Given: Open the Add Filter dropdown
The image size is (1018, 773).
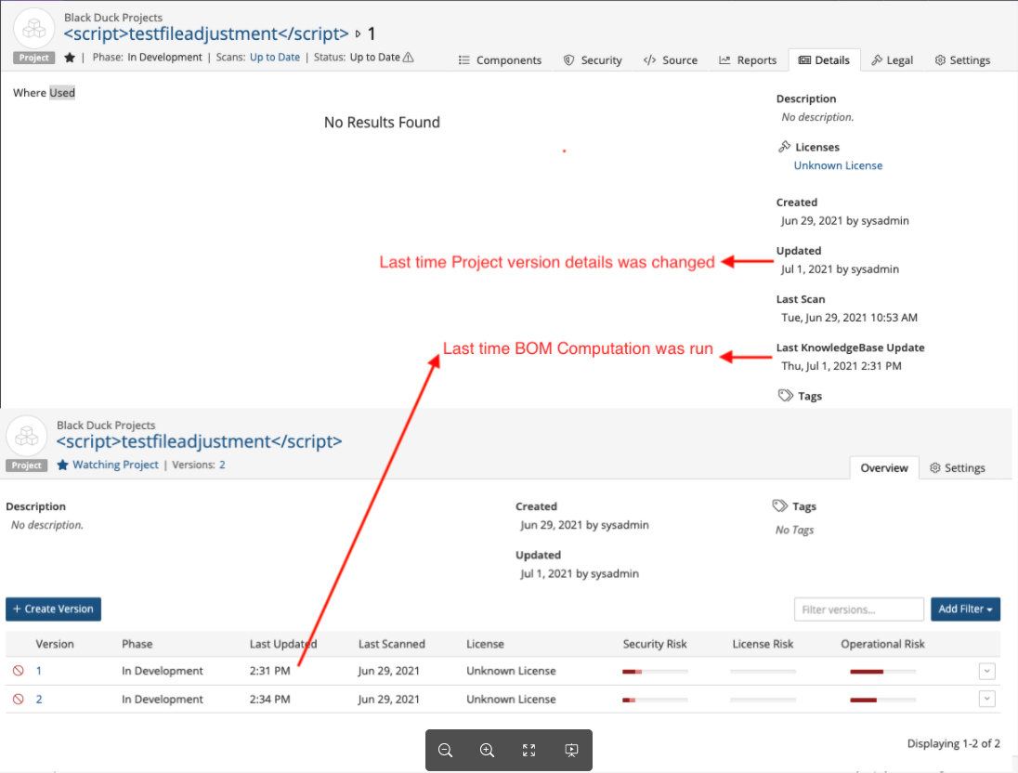Looking at the screenshot, I should click(x=965, y=609).
